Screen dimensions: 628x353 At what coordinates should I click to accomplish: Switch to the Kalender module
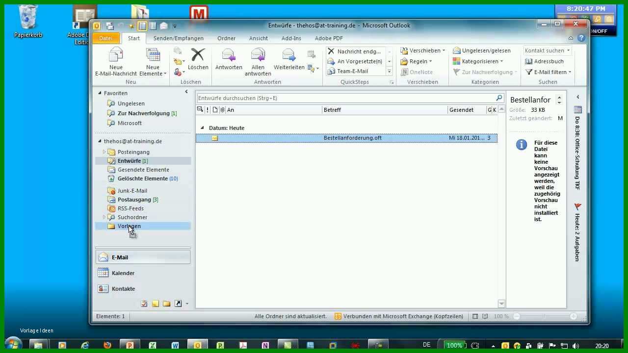[x=143, y=273]
